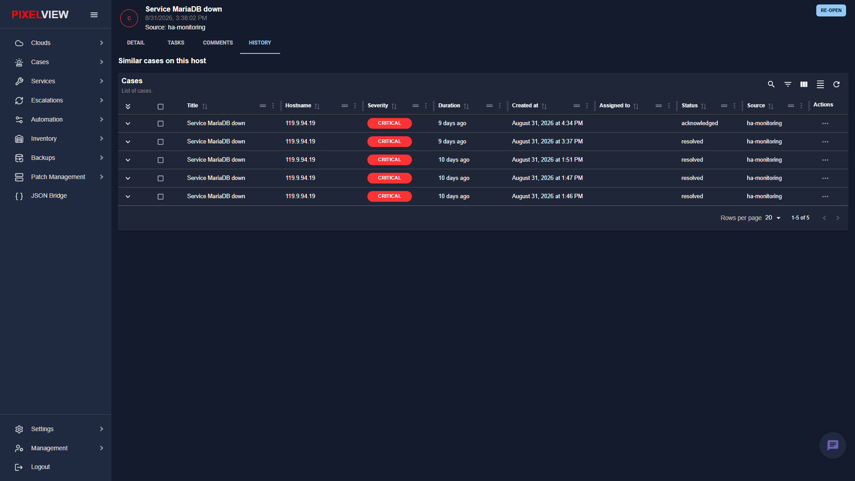The width and height of the screenshot is (855, 481).
Task: Check the box for the 1:46 PM case
Action: tap(161, 196)
